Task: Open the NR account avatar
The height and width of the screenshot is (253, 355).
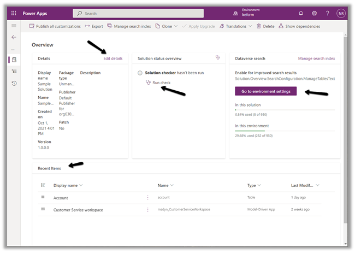Action: tap(341, 13)
